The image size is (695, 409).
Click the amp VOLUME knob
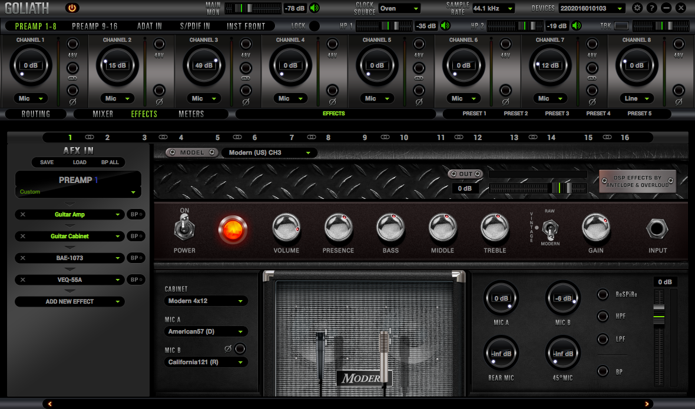click(x=286, y=228)
